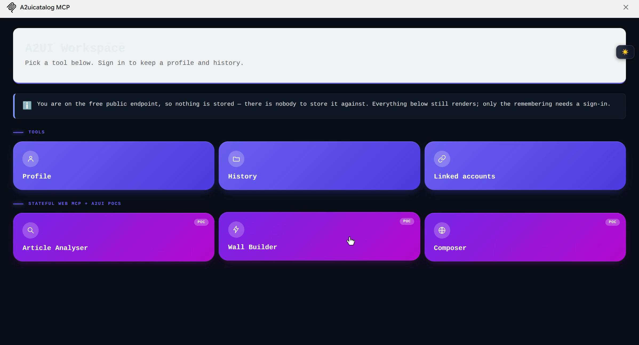Click the Linked accounts chain icon
This screenshot has width=639, height=345.
tap(442, 159)
